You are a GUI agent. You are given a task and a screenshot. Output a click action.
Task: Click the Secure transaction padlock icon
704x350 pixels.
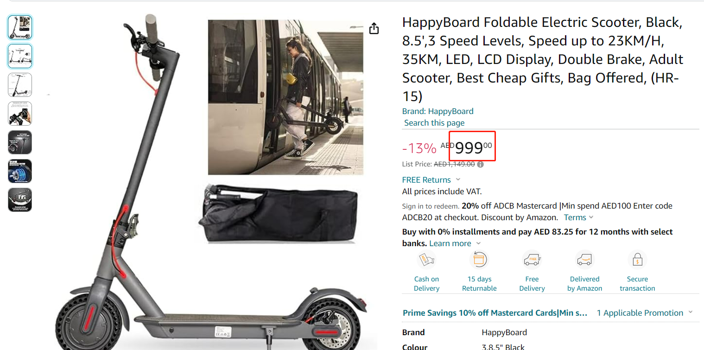(637, 260)
